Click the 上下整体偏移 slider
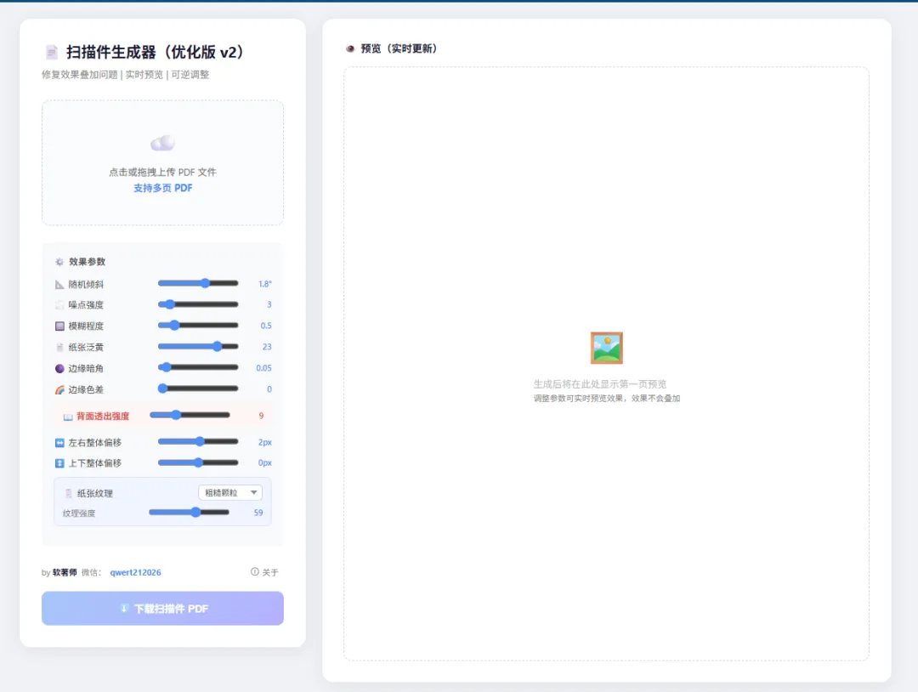 198,462
